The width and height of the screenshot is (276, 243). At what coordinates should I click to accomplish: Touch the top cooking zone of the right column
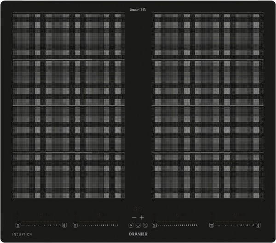click(x=207, y=36)
